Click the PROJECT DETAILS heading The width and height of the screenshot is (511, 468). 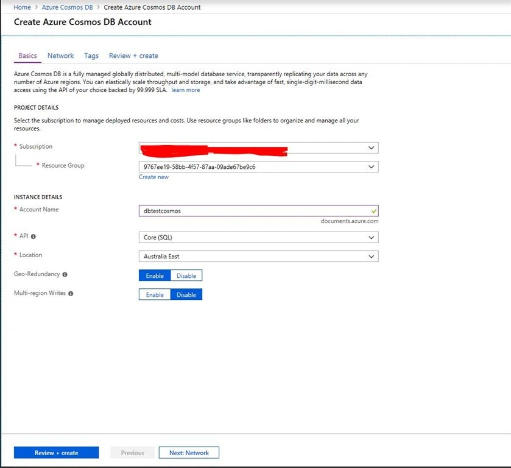click(36, 108)
